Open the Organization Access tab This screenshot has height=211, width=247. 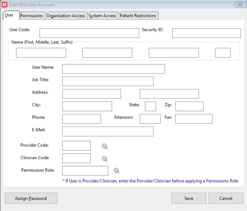pyautogui.click(x=66, y=16)
